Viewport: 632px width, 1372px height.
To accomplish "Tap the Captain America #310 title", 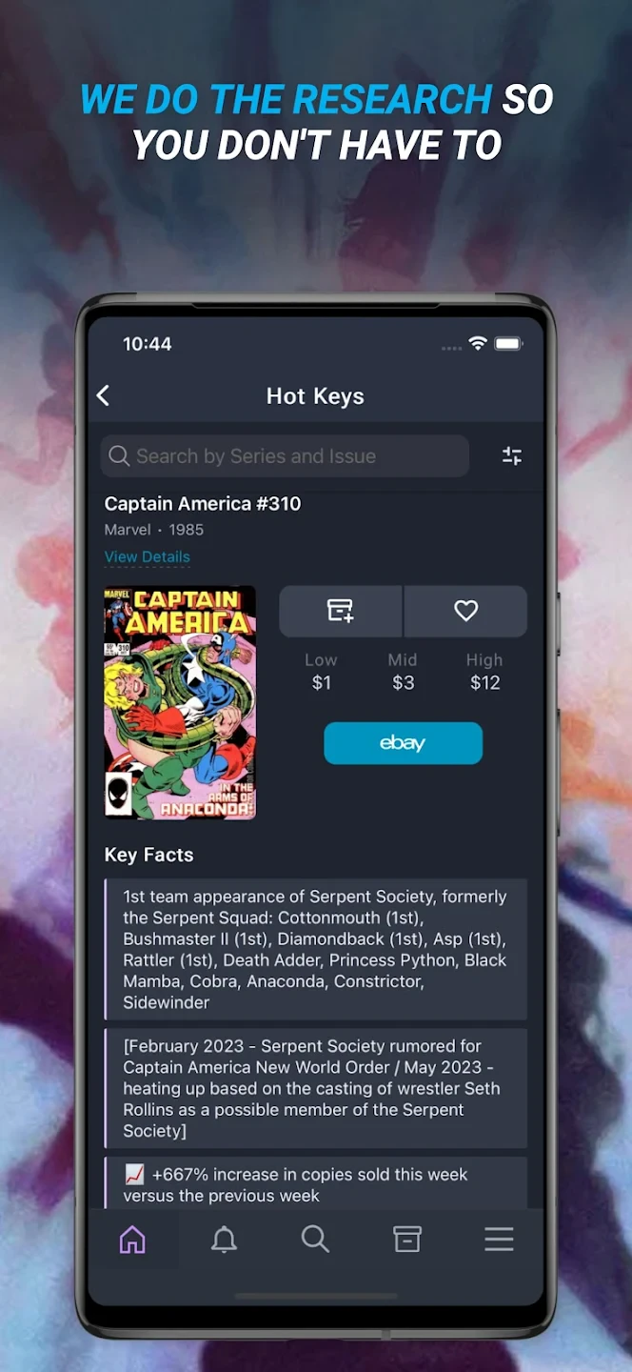I will click(203, 504).
